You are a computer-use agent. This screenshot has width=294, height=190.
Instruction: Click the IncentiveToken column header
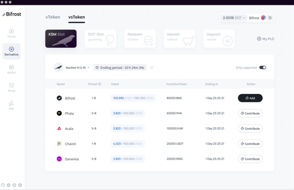(176, 84)
